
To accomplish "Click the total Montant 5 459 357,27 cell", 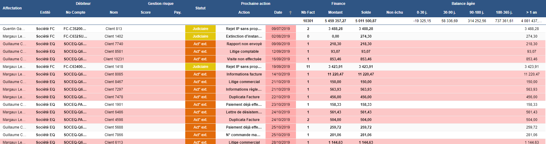I will pyautogui.click(x=335, y=21).
